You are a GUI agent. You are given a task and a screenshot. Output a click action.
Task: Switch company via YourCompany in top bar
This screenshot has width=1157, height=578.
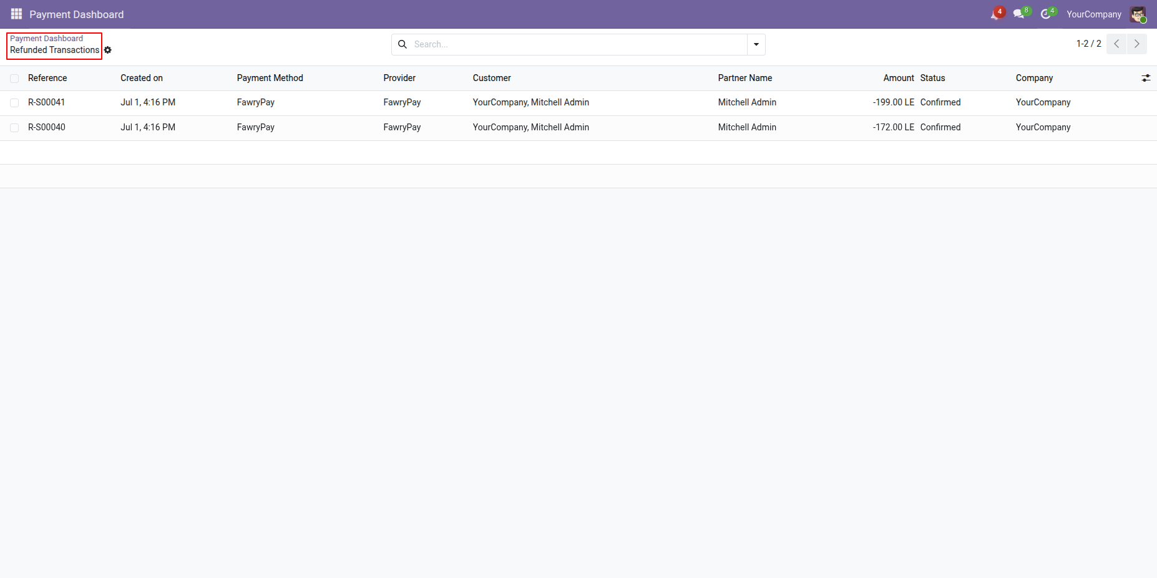[x=1093, y=14]
